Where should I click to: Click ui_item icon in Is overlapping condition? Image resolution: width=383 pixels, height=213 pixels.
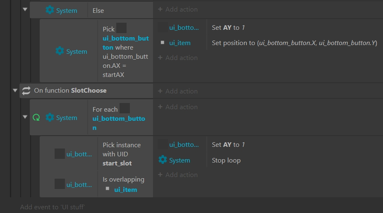108,189
